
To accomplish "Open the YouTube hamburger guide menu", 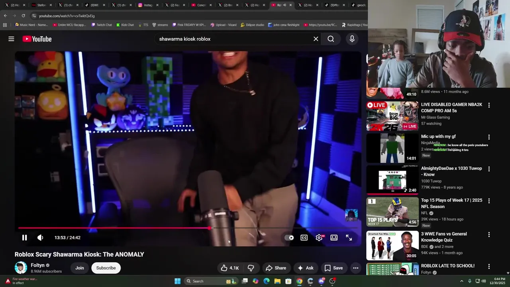I will click(11, 39).
